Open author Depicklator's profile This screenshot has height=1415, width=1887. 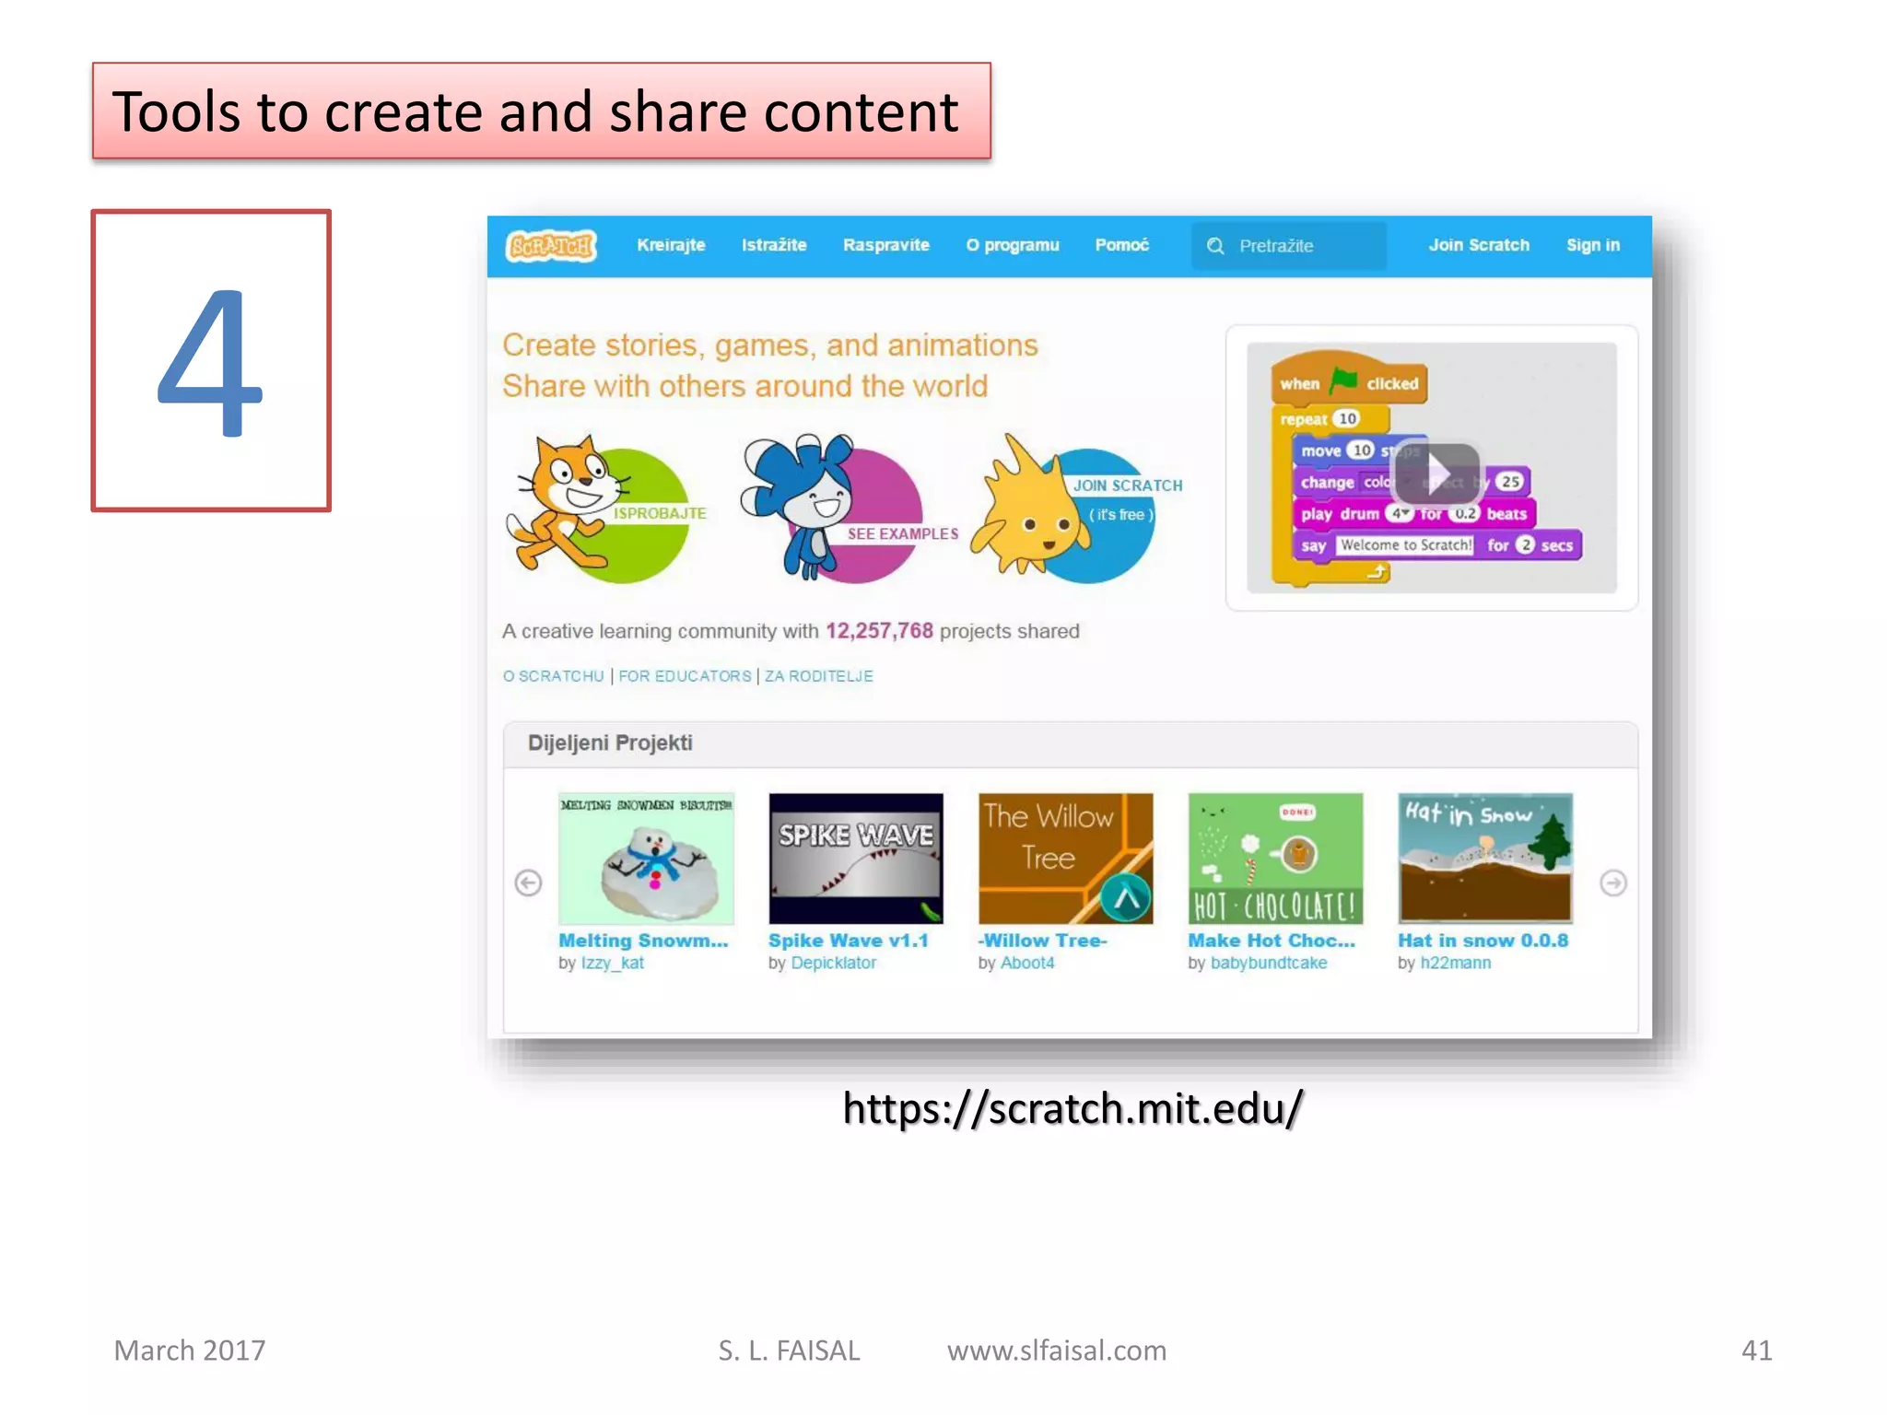click(x=834, y=963)
